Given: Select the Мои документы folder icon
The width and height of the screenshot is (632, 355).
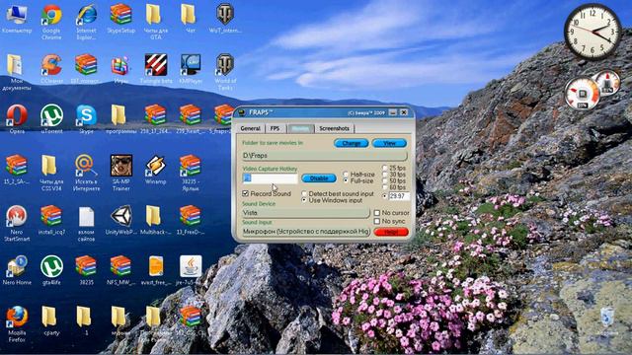Looking at the screenshot, I should point(17,72).
